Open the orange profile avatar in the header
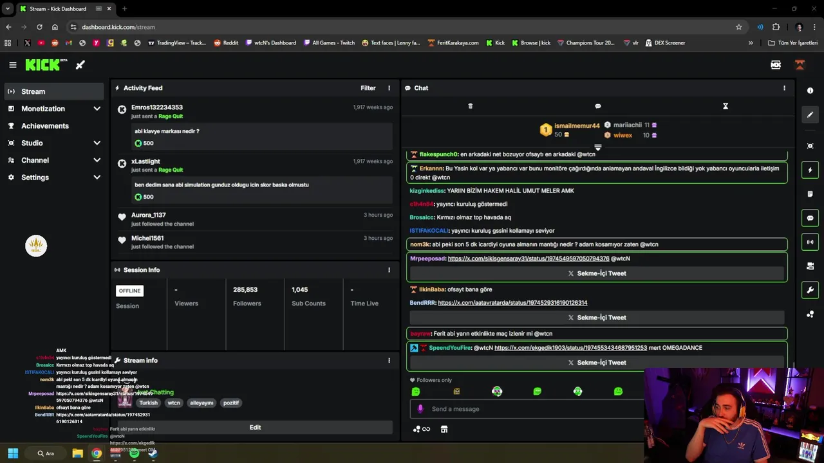 click(800, 65)
